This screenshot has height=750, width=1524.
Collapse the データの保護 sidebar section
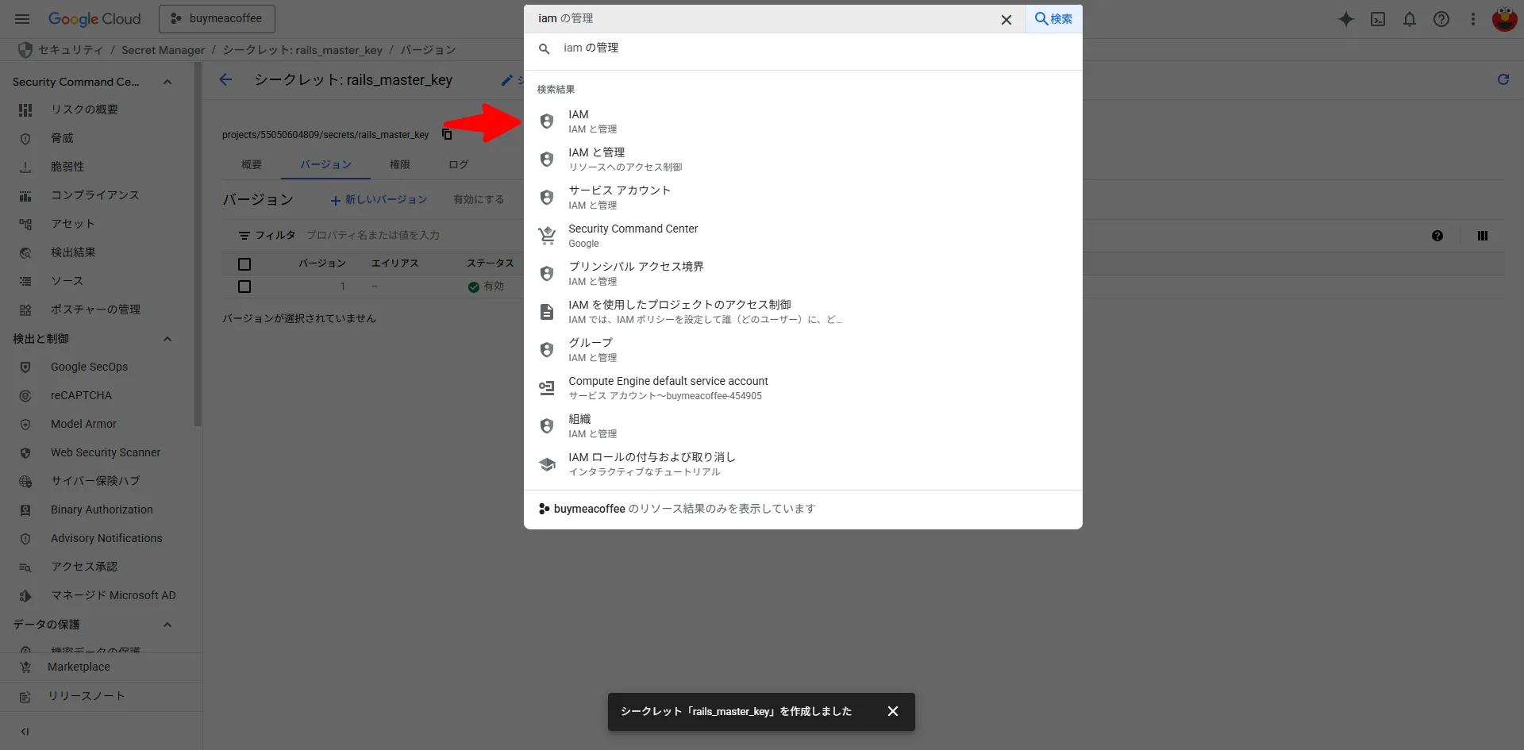coord(167,625)
